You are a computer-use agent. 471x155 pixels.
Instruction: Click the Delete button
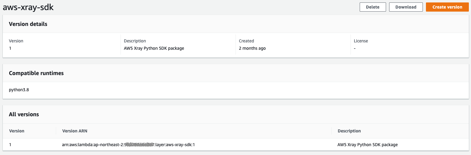coord(373,7)
